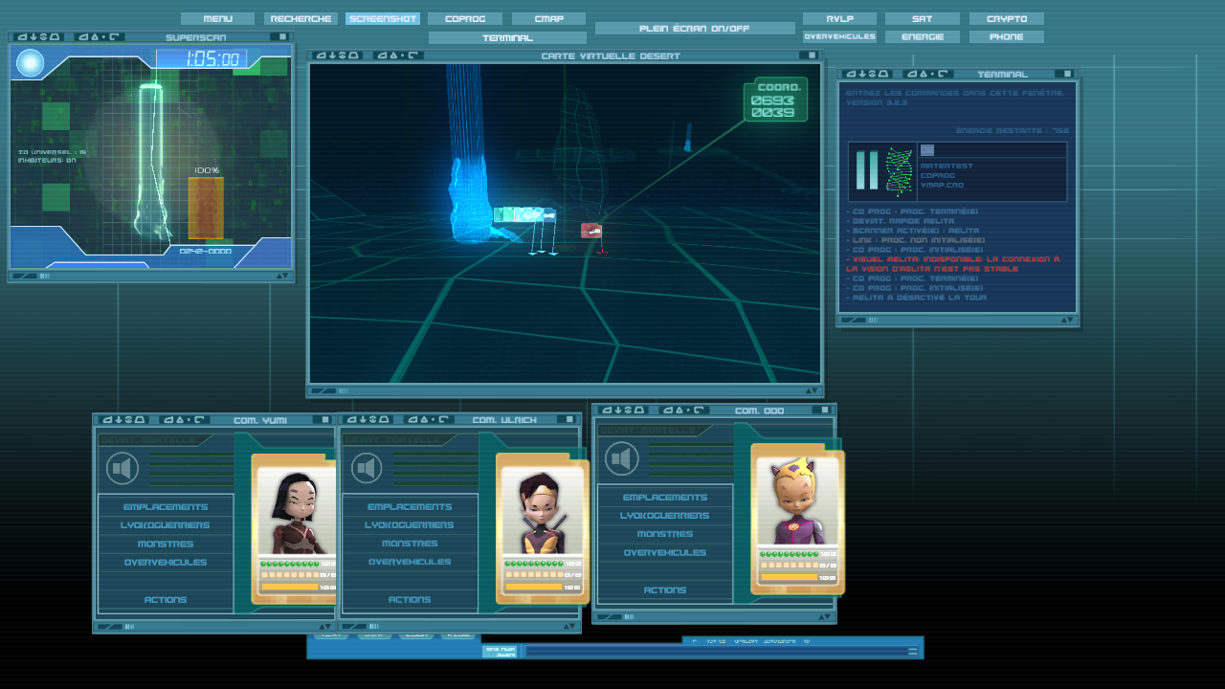This screenshot has width=1225, height=689.
Task: Open MONSTRES in Com. Ulrich window
Action: [410, 544]
